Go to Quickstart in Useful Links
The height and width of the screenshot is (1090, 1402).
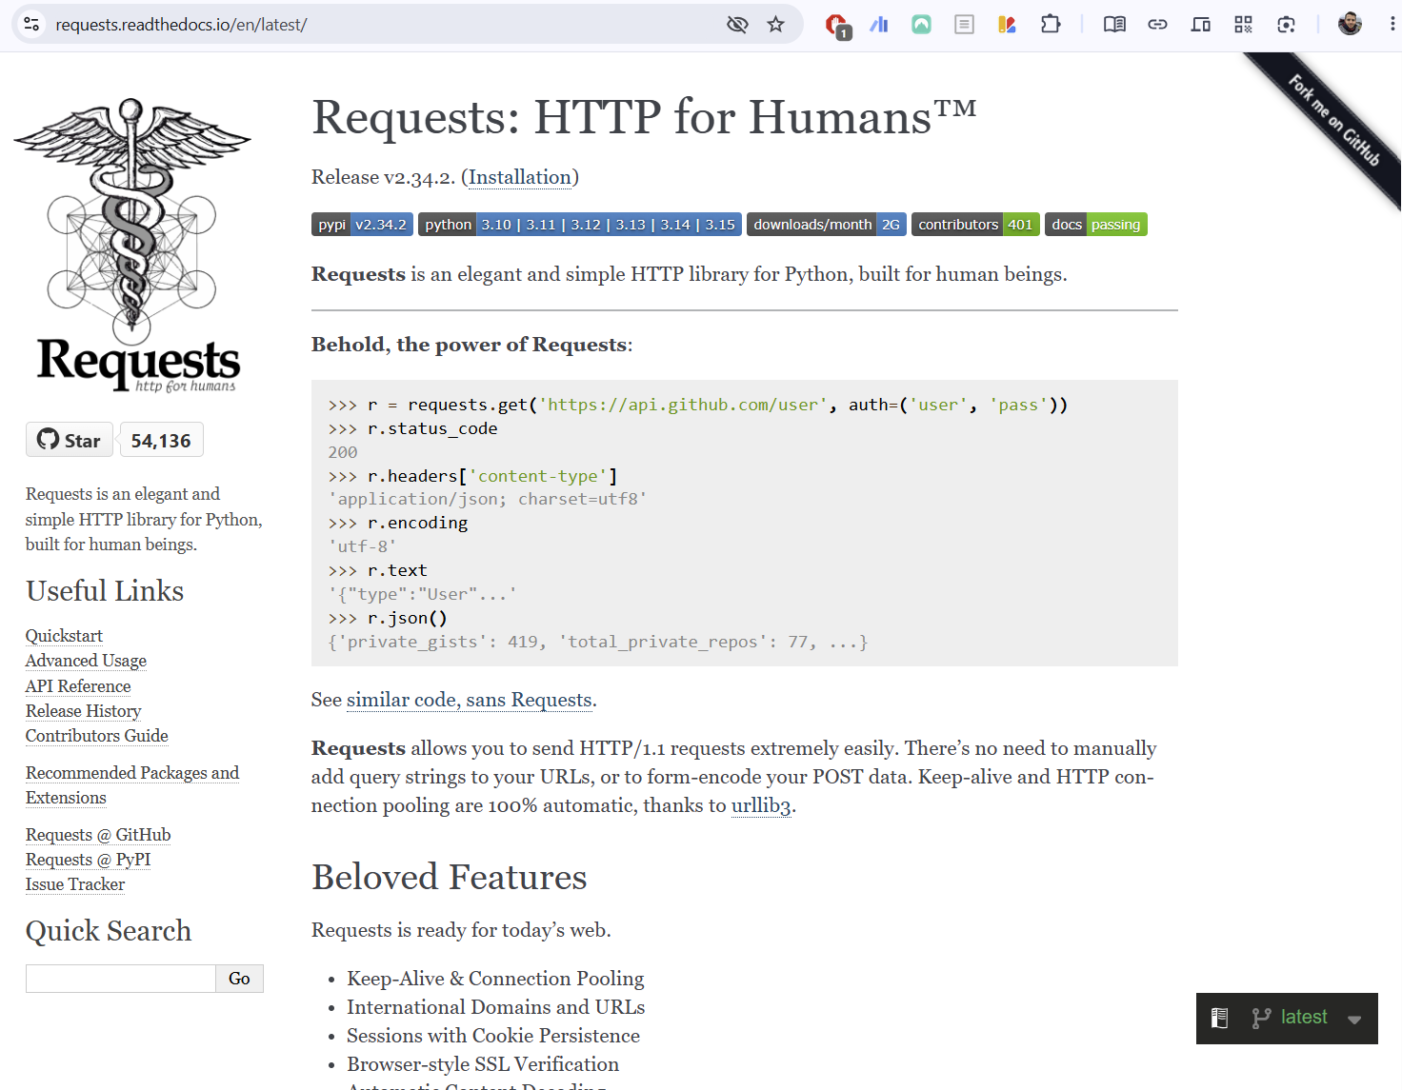(x=64, y=636)
